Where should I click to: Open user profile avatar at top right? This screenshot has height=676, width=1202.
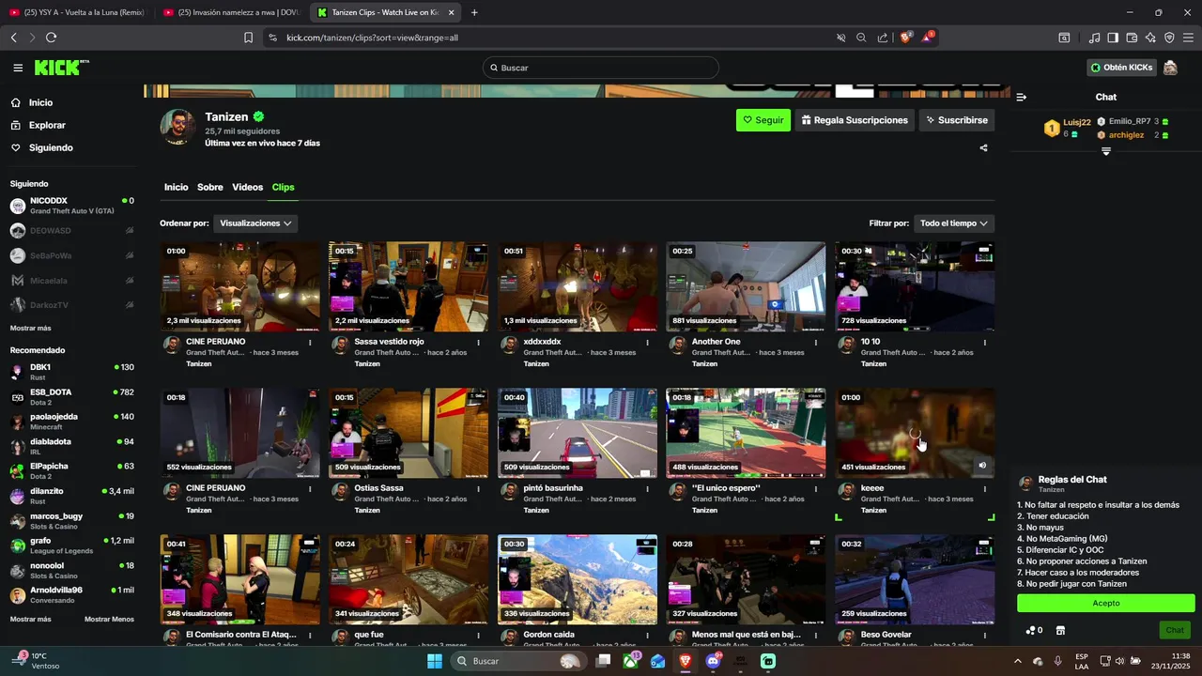(1170, 68)
